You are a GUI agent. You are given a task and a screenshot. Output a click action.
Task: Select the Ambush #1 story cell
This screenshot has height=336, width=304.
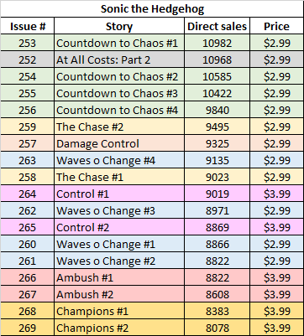click(119, 277)
